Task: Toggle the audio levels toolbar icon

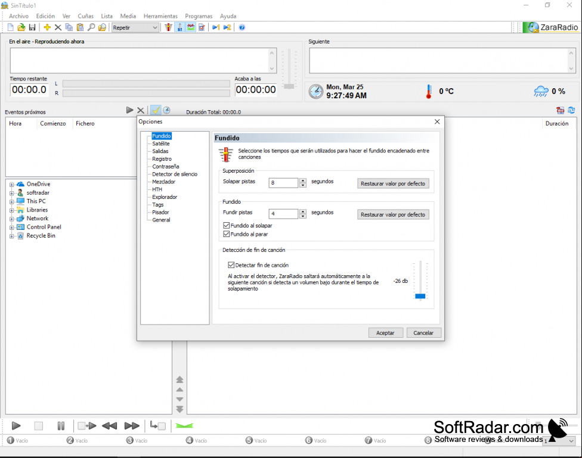Action: [x=191, y=27]
